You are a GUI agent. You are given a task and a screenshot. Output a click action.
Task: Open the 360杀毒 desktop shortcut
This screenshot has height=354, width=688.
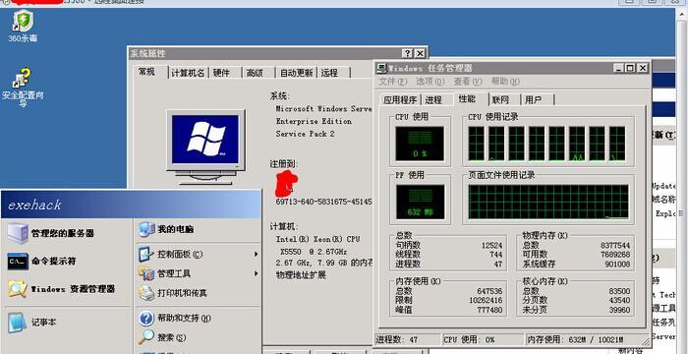23,27
